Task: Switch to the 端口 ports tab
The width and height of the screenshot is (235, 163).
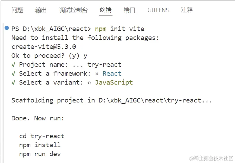Action: [x=129, y=10]
